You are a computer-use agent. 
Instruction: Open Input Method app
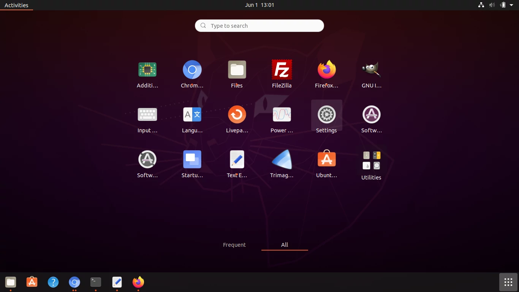point(147,119)
